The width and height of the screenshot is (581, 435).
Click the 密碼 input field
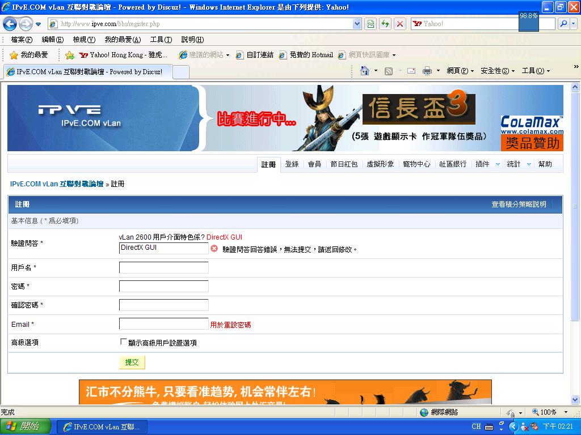[164, 286]
